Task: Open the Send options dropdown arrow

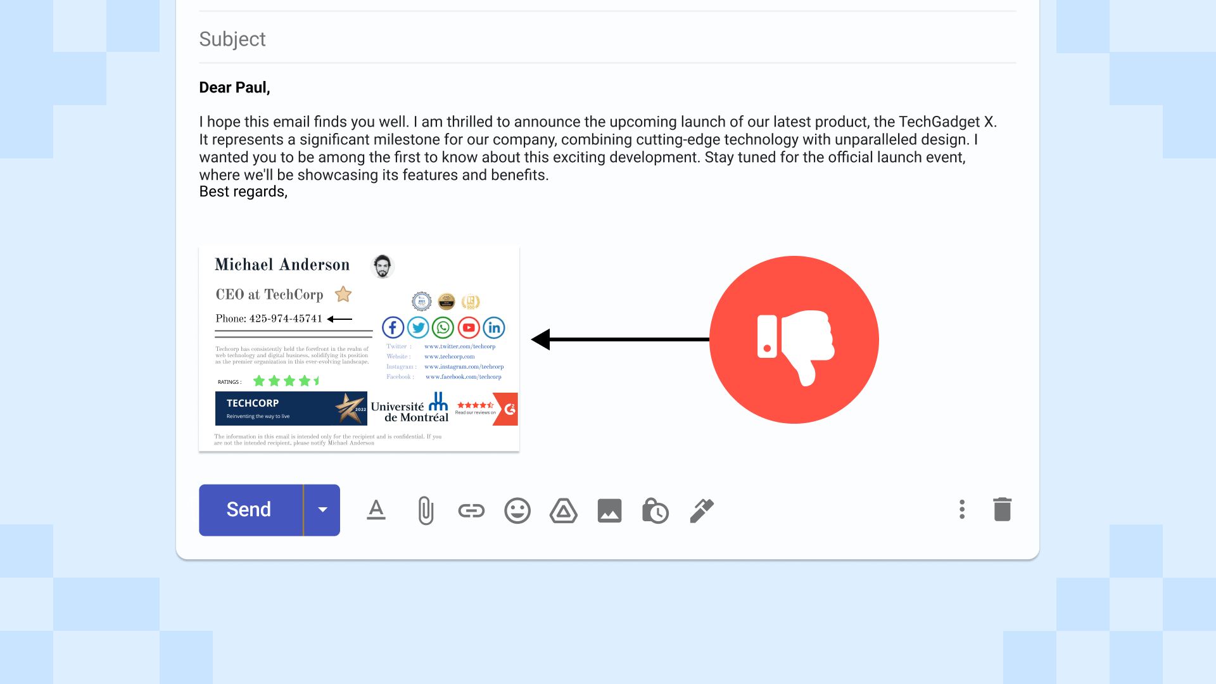Action: coord(322,510)
